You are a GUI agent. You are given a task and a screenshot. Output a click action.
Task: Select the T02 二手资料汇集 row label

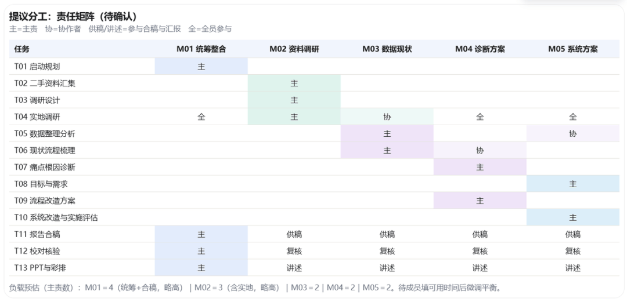(x=45, y=83)
